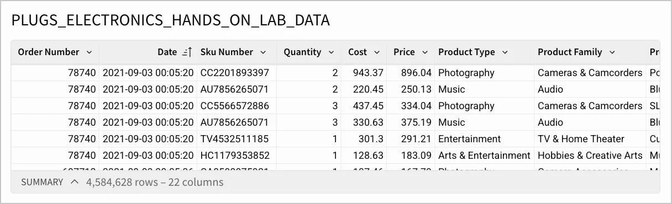Viewport: 672px width, 204px height.
Task: Select Sku Number cell TV4532511185
Action: click(237, 139)
